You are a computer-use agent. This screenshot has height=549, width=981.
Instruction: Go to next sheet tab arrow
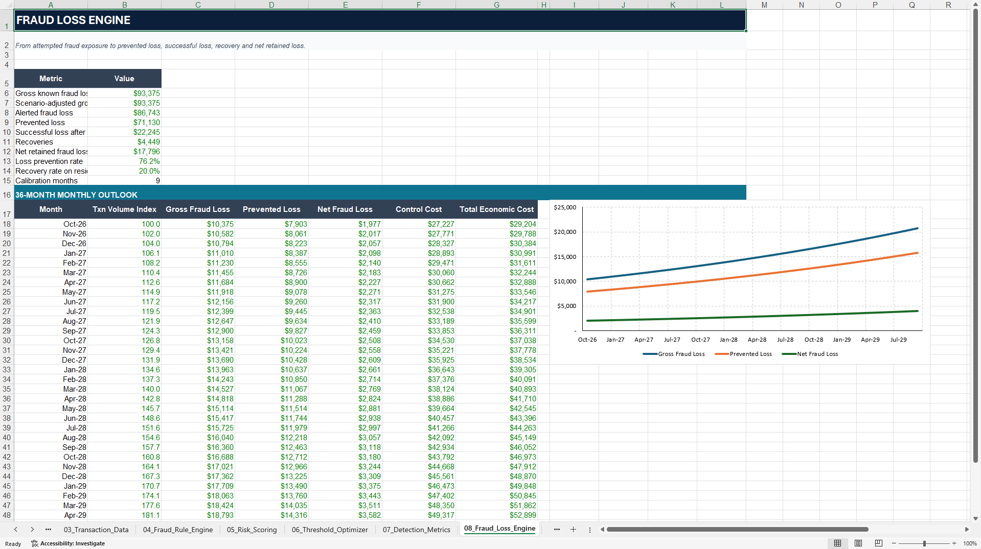(x=32, y=530)
